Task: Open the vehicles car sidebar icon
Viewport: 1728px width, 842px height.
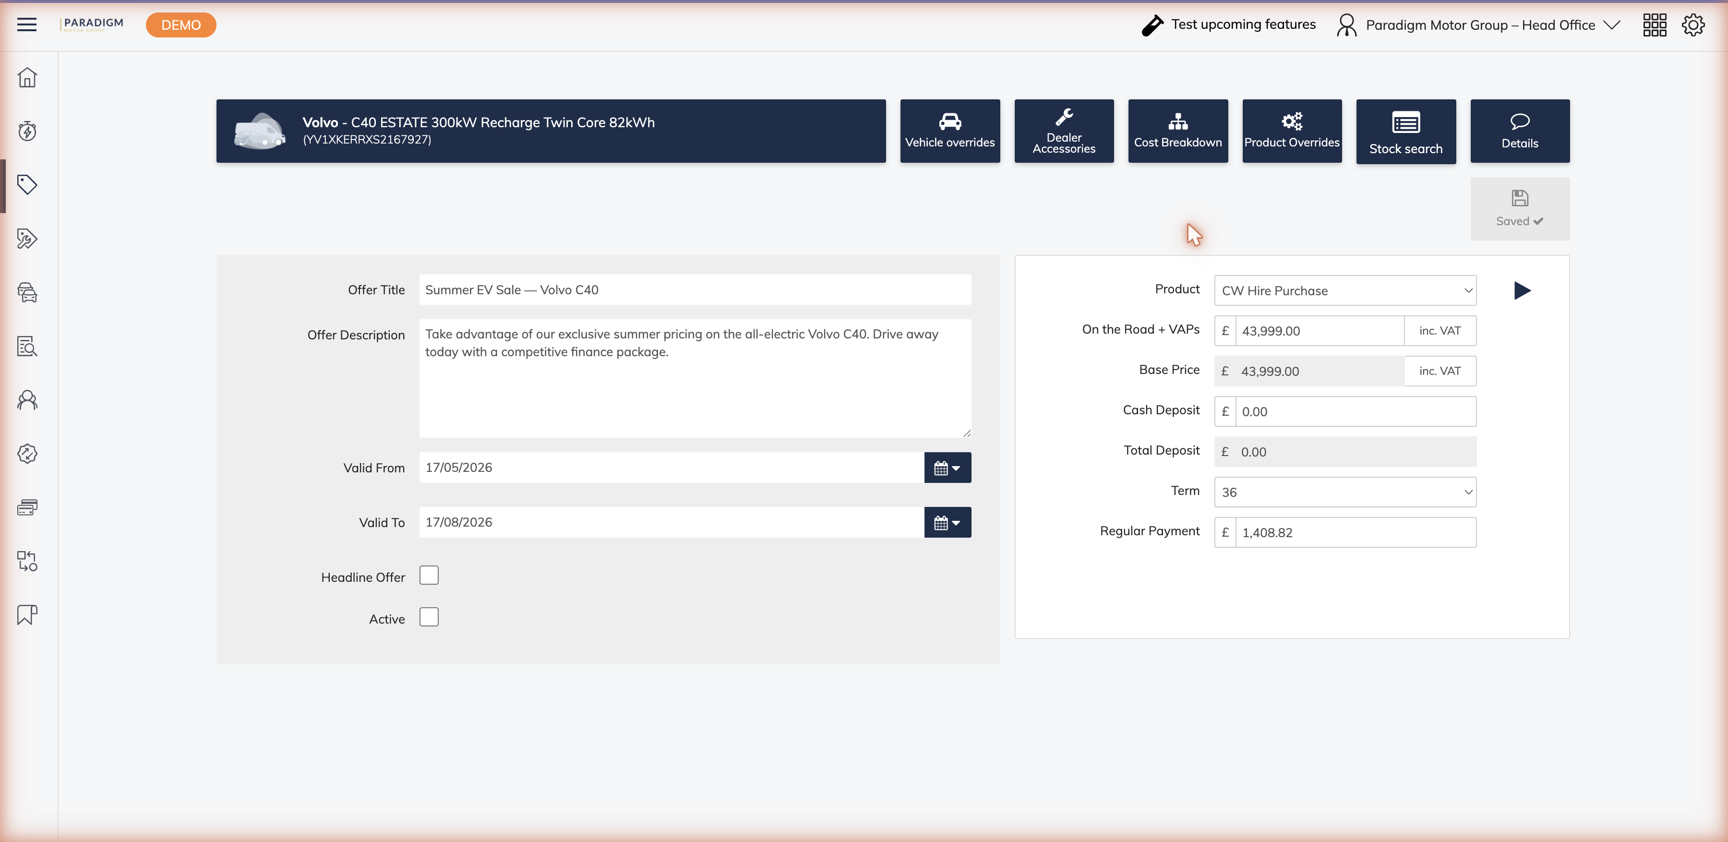Action: (27, 292)
